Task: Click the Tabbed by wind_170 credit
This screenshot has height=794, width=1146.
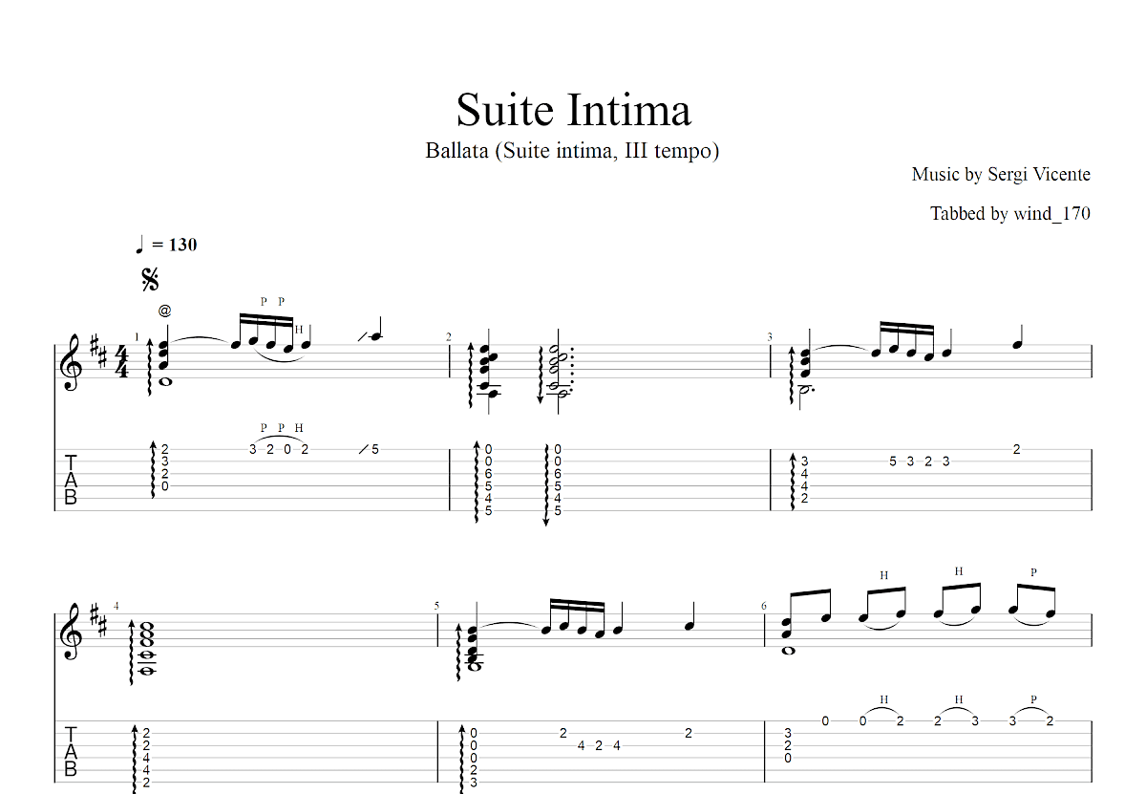Action: pyautogui.click(x=1010, y=214)
